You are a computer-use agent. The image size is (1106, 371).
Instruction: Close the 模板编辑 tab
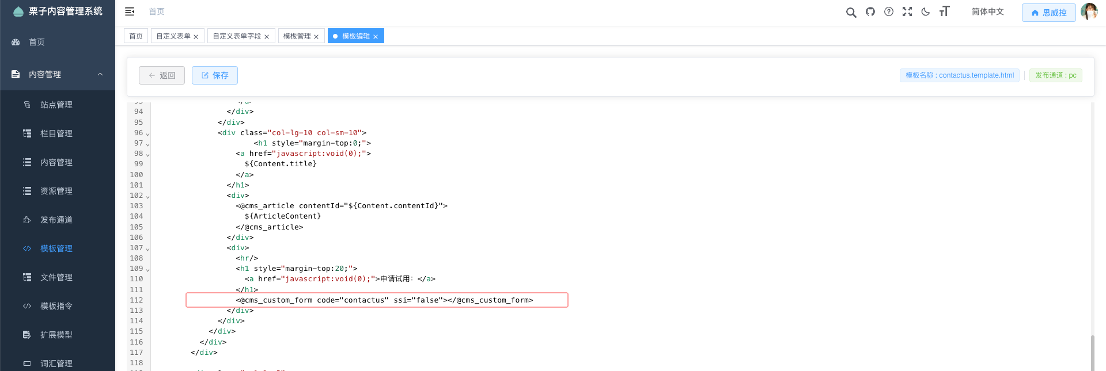tap(376, 37)
